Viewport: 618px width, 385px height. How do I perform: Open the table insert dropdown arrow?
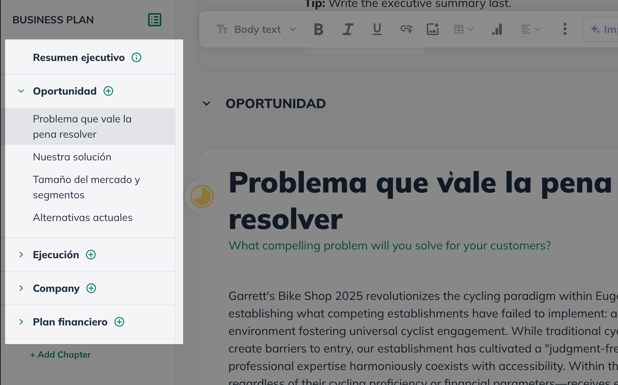(x=471, y=29)
